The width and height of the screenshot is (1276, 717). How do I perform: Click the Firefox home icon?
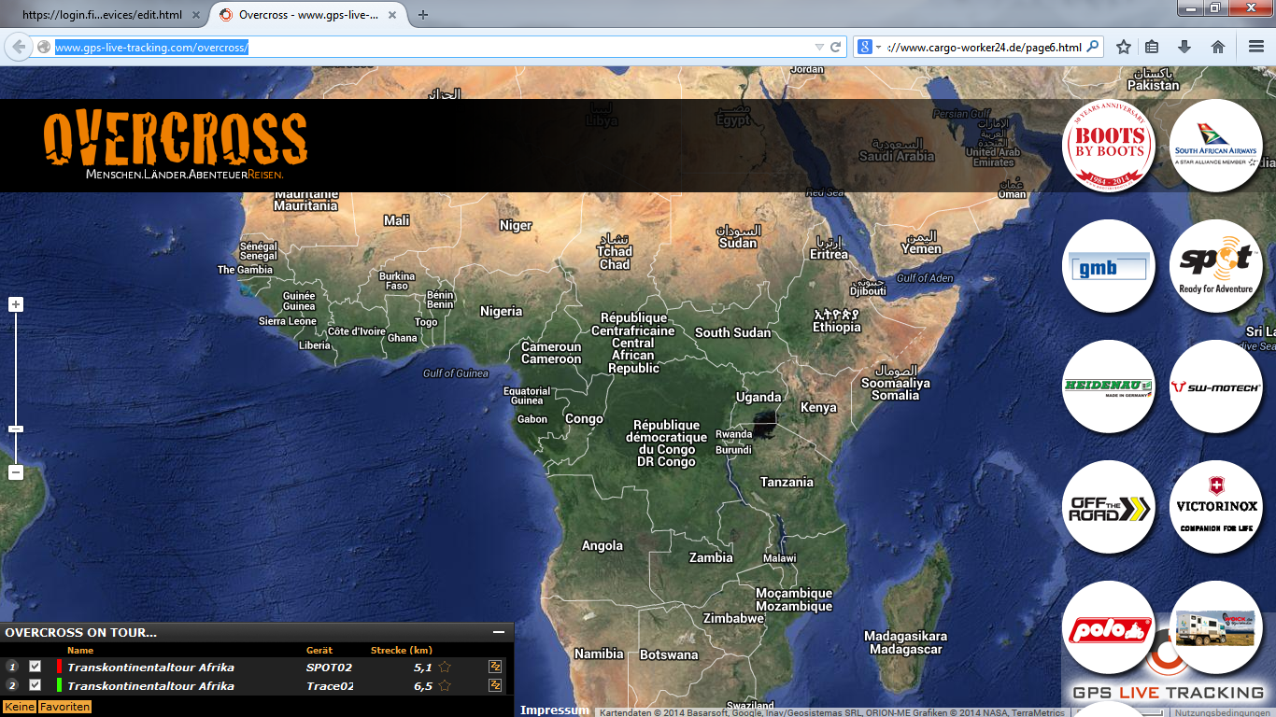(1218, 47)
